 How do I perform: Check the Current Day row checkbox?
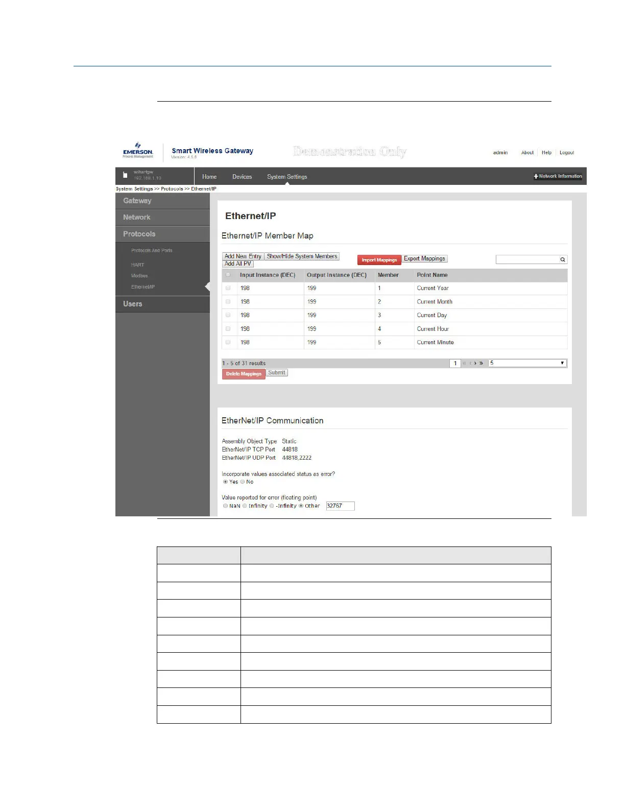pos(228,315)
